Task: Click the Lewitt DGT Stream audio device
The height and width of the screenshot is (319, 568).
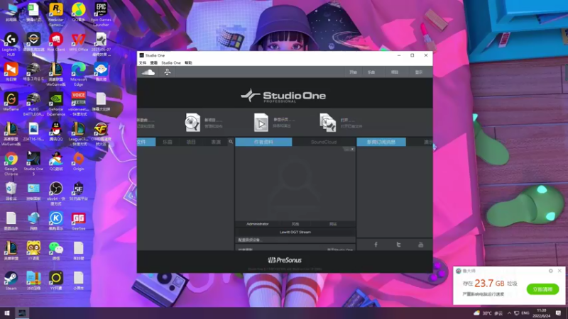Action: (x=295, y=233)
